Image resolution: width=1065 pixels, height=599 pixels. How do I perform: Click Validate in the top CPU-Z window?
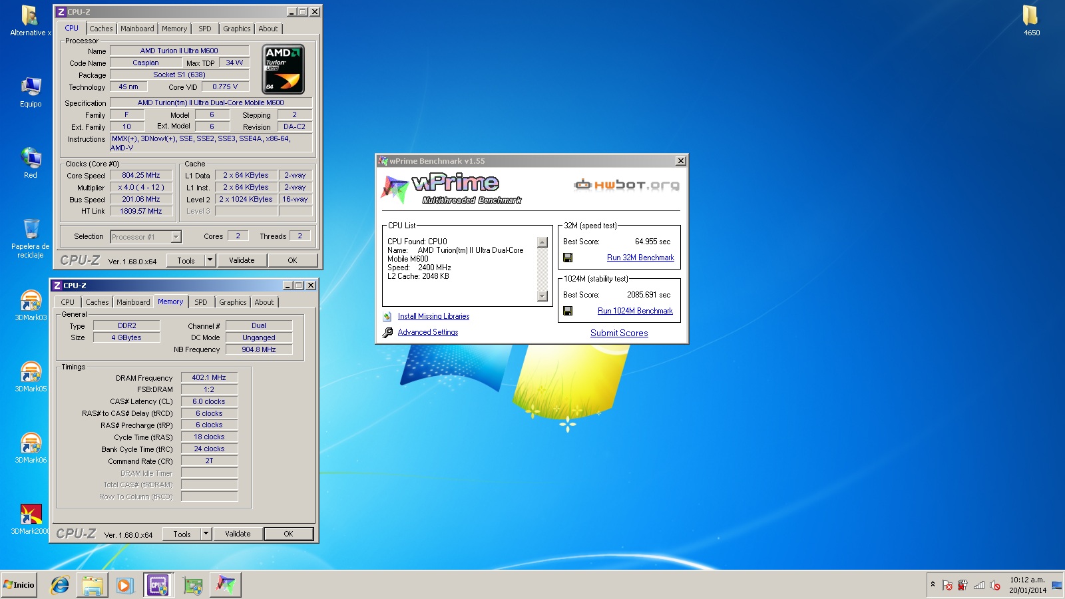(242, 260)
